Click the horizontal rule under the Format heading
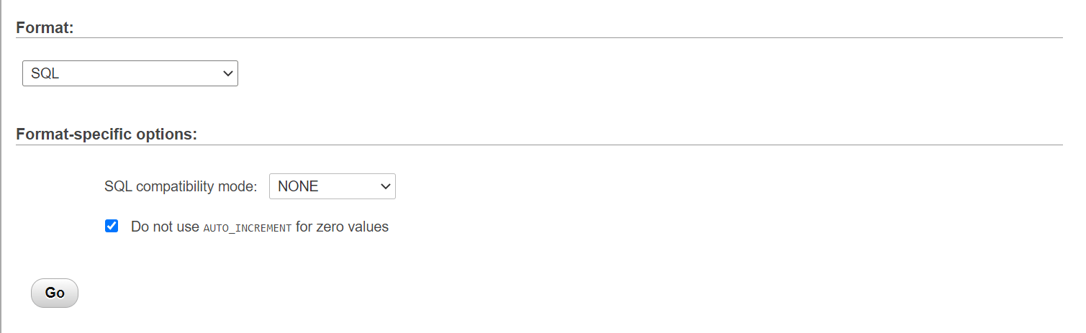 (x=538, y=37)
